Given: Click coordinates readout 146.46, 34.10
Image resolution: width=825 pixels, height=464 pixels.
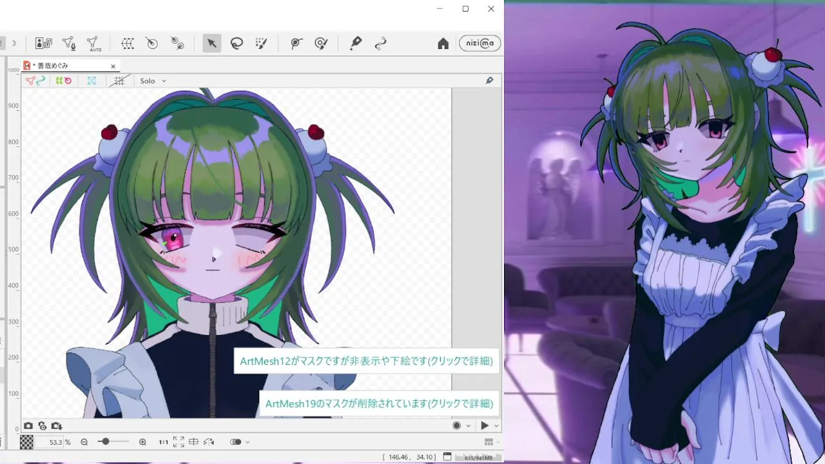Looking at the screenshot, I should coord(409,457).
